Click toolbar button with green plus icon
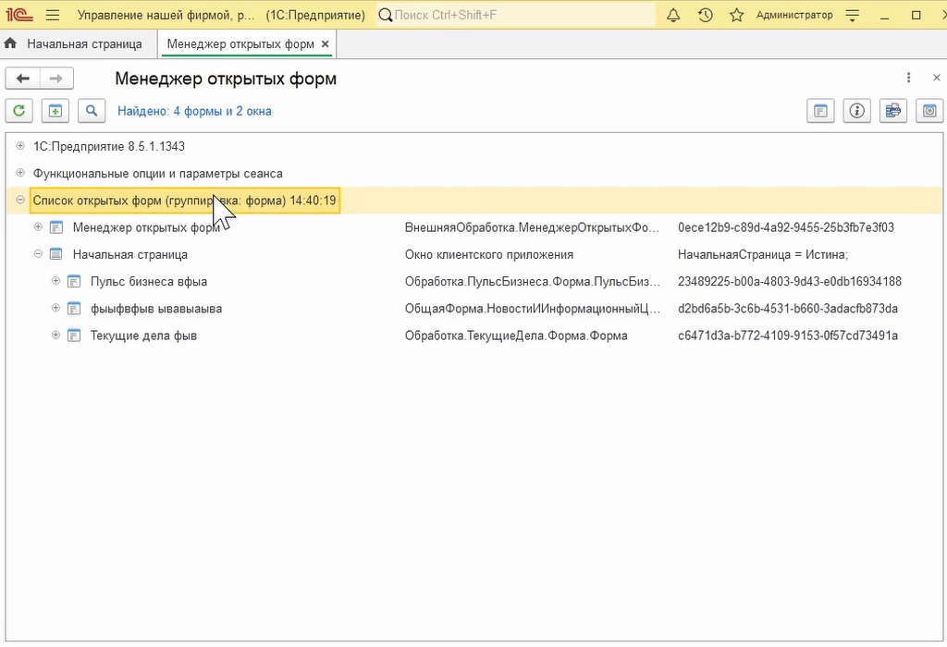 coord(55,111)
